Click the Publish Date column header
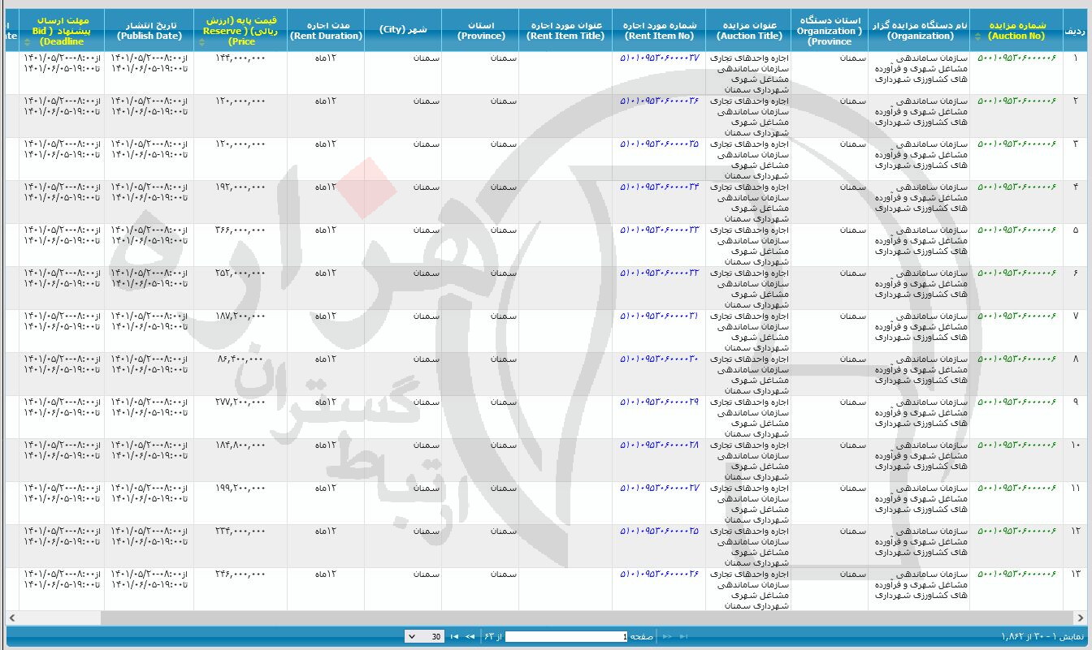Viewport: 1092px width, 650px height. [x=149, y=31]
